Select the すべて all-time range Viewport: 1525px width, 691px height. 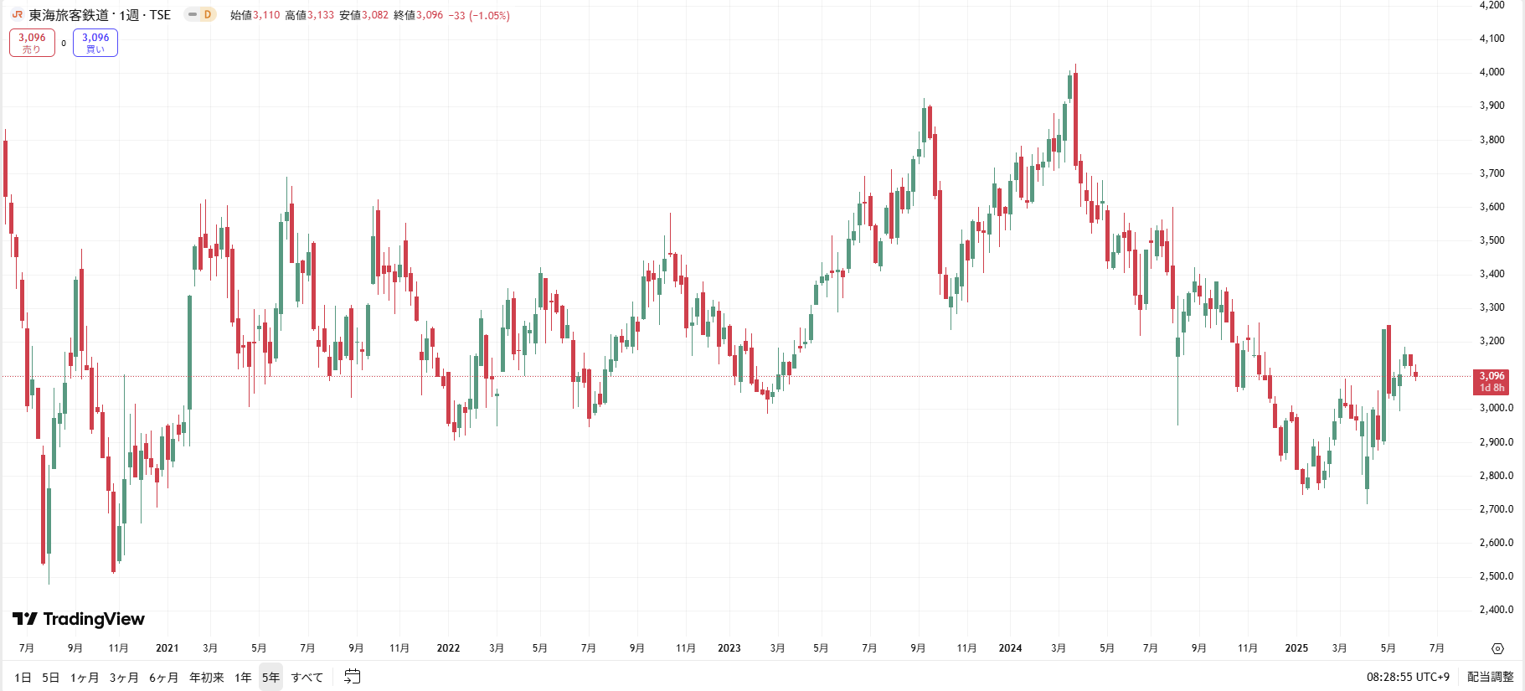(307, 677)
